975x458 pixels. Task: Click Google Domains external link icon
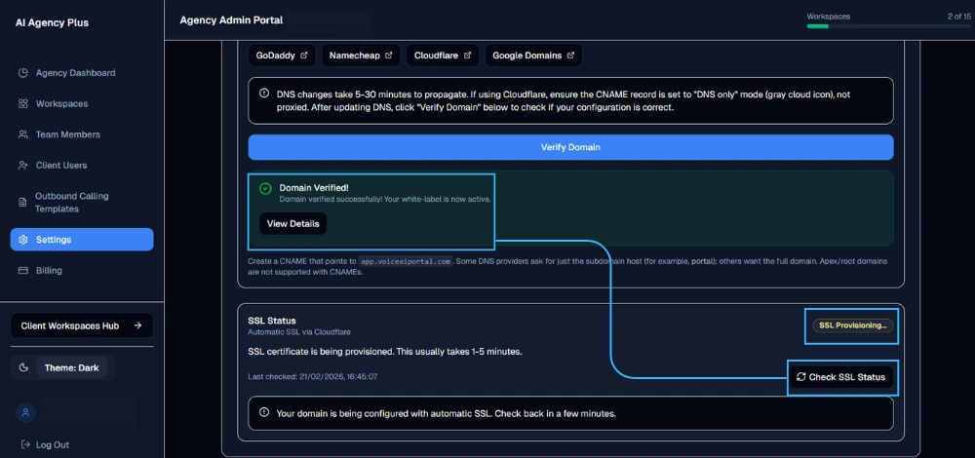tap(570, 56)
